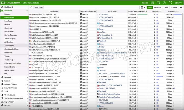
Task: Click the help question mark icon
Action: click(x=164, y=2)
